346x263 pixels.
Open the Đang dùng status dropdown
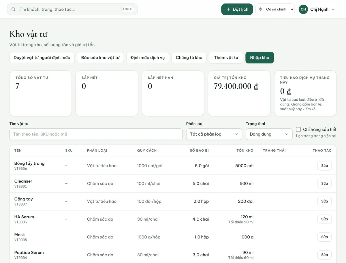pyautogui.click(x=269, y=134)
